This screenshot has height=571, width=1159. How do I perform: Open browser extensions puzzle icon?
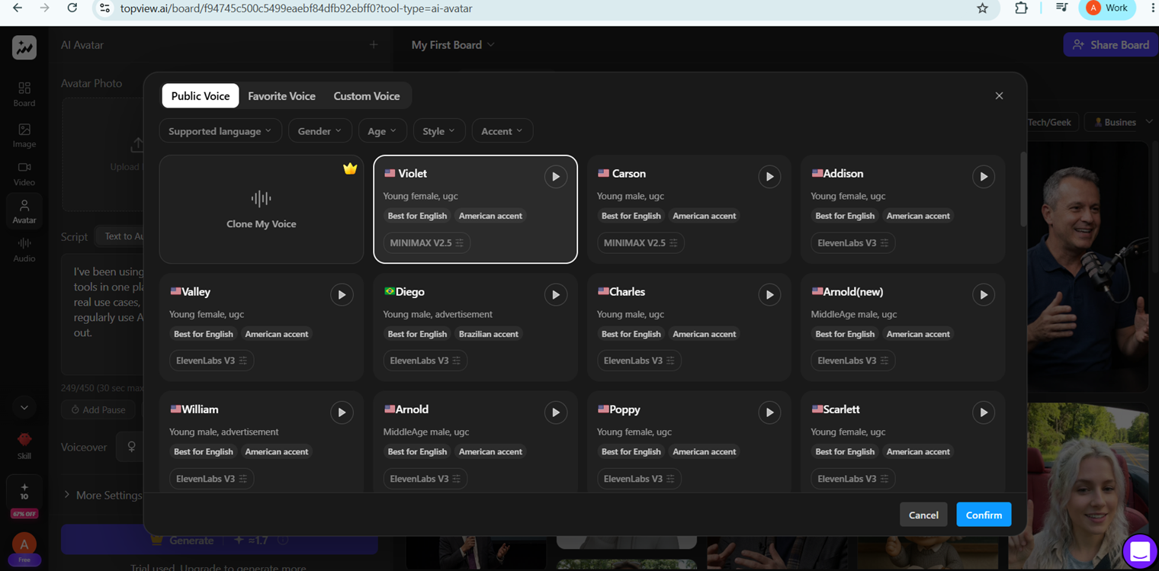pyautogui.click(x=1022, y=8)
